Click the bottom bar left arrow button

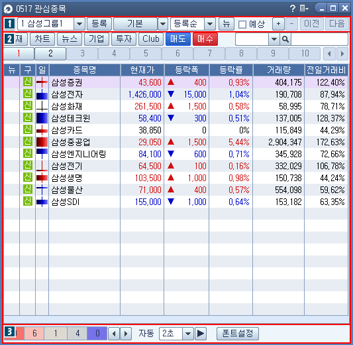[x=114, y=334]
